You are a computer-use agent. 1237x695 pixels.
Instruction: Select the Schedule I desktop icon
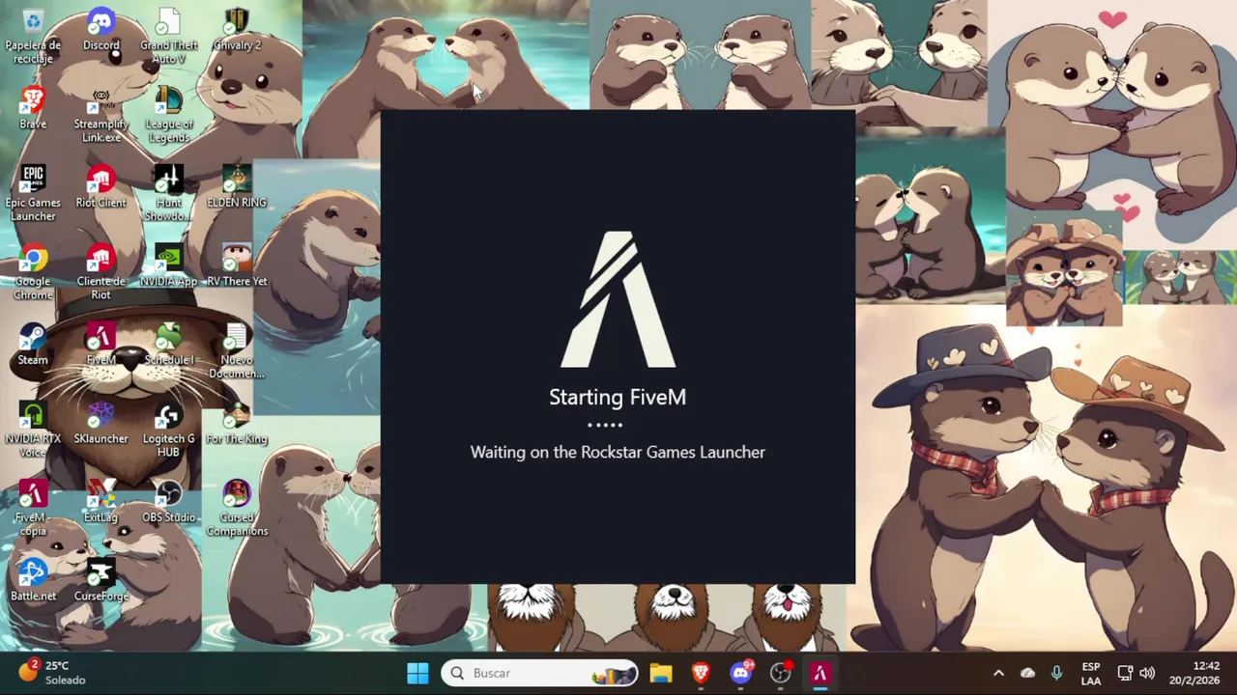point(168,346)
